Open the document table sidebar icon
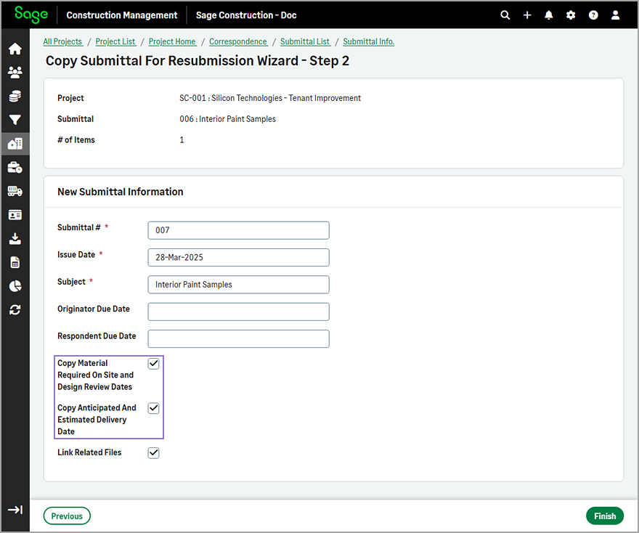 click(15, 262)
